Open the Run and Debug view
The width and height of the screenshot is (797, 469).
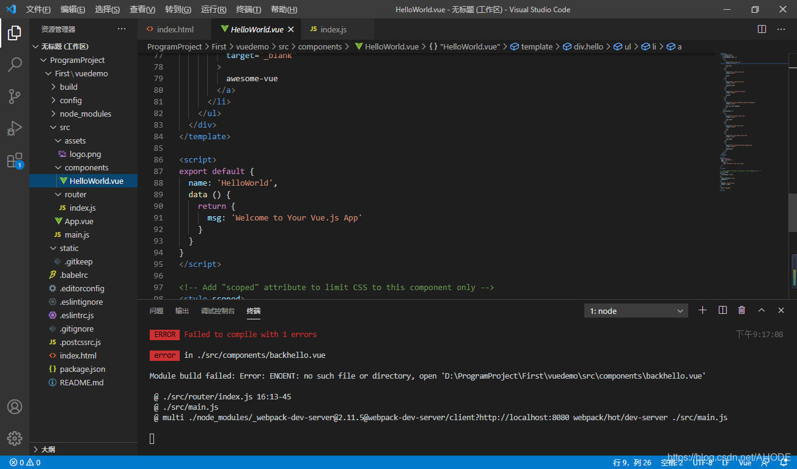tap(15, 128)
